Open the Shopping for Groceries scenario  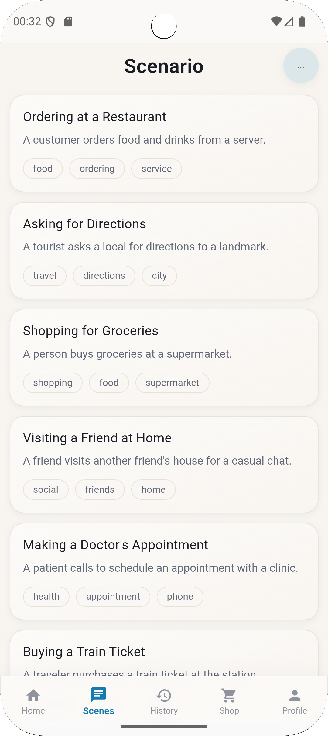(164, 342)
